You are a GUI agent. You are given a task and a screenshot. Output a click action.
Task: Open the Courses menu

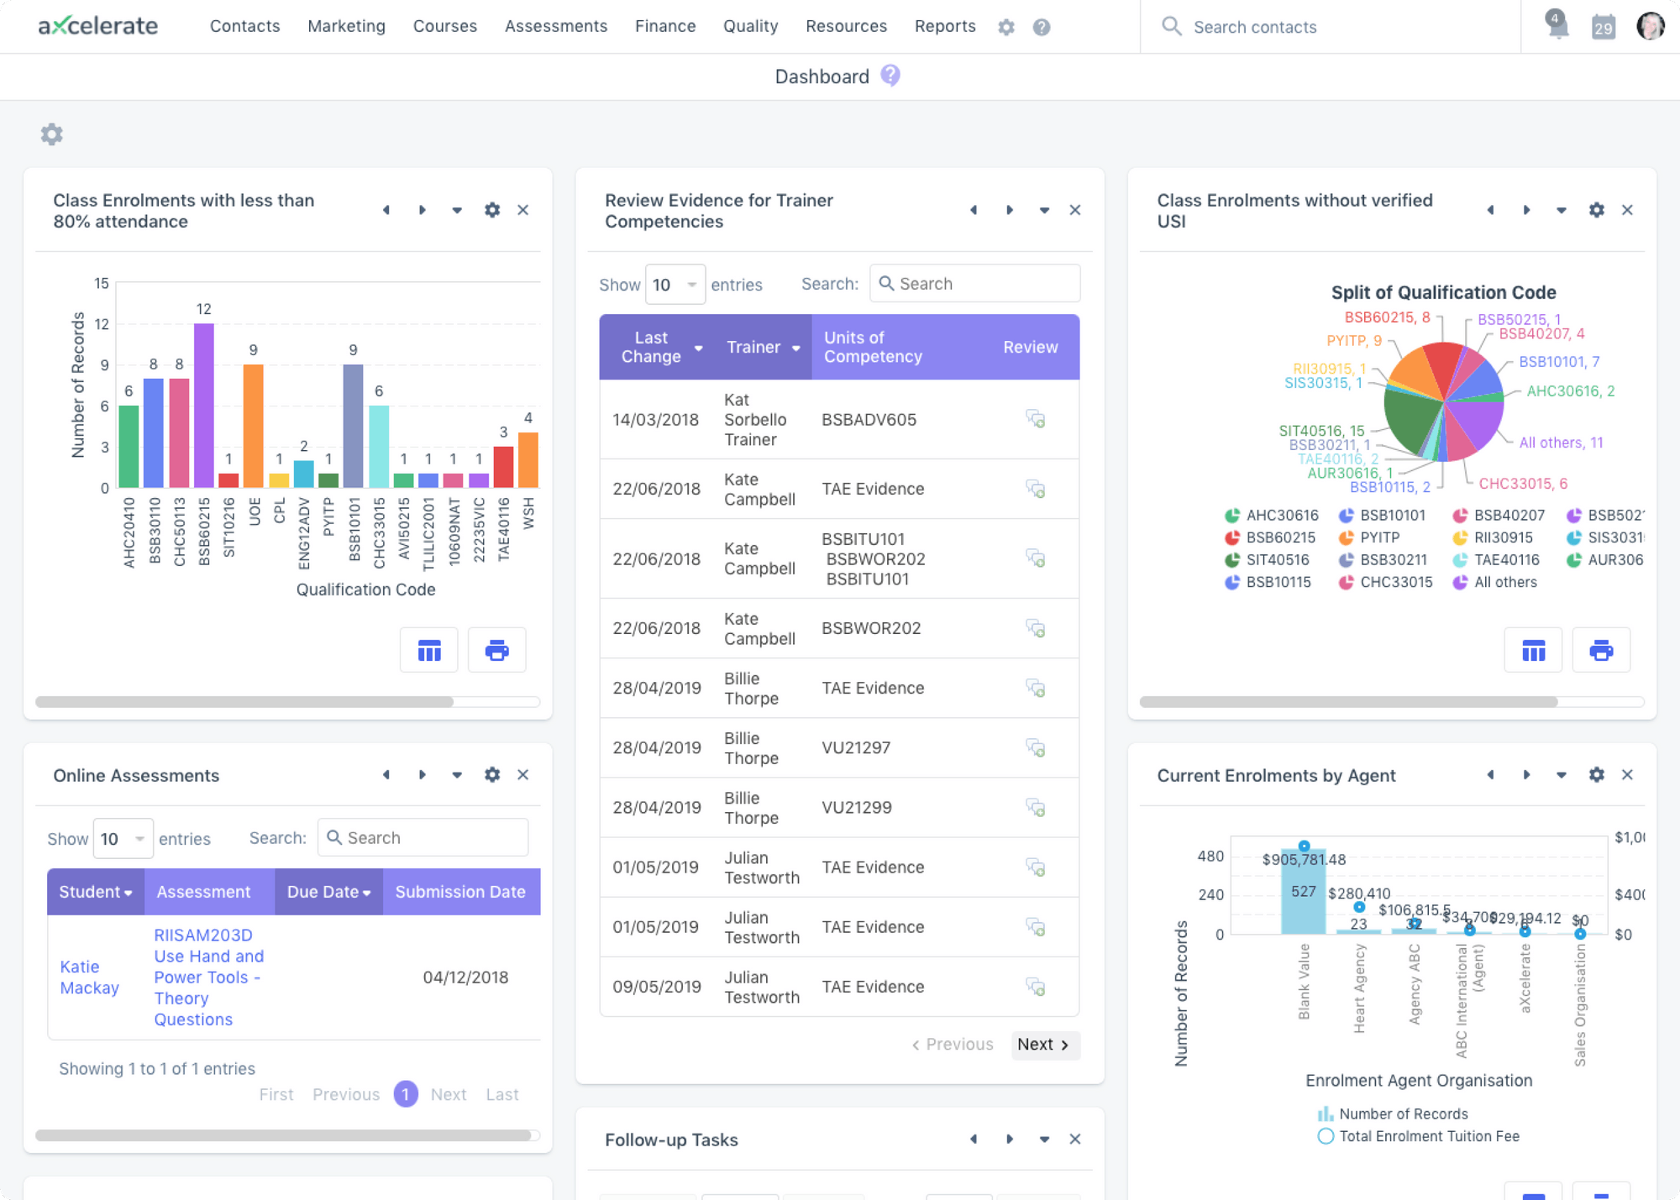(444, 26)
